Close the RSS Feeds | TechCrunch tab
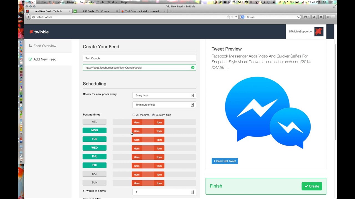 coord(117,11)
